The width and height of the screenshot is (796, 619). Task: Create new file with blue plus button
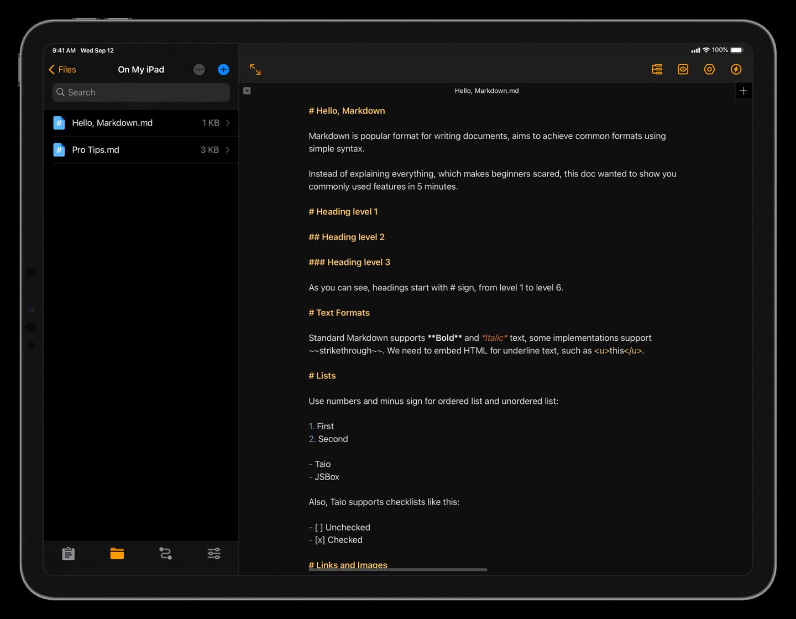223,69
